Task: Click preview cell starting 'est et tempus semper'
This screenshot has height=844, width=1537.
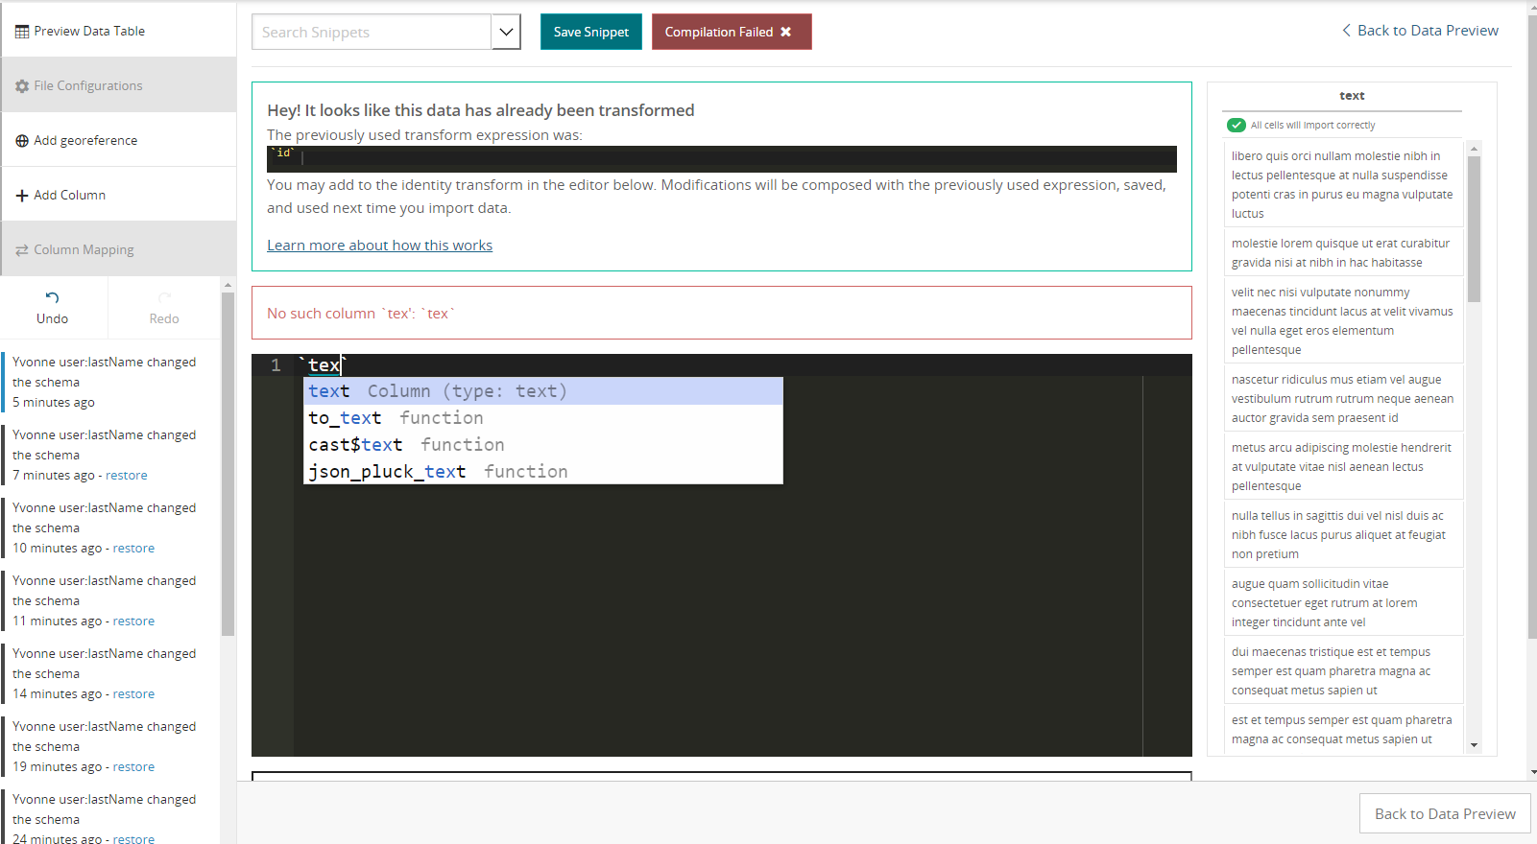Action: click(1343, 730)
